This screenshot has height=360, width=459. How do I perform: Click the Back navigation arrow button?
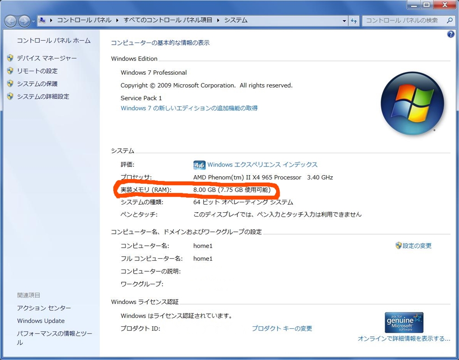[11, 21]
